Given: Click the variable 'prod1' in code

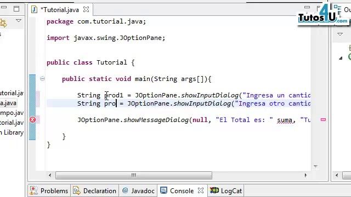Looking at the screenshot, I should coord(114,95).
